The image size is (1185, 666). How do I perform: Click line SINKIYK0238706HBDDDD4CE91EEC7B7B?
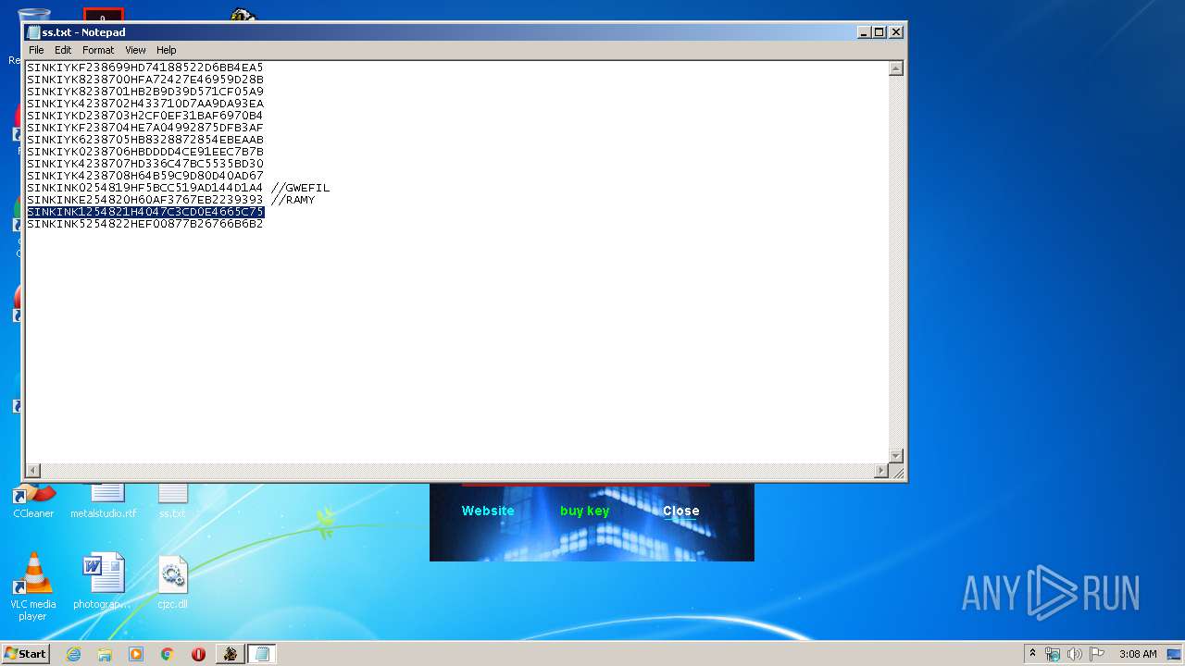click(x=145, y=152)
